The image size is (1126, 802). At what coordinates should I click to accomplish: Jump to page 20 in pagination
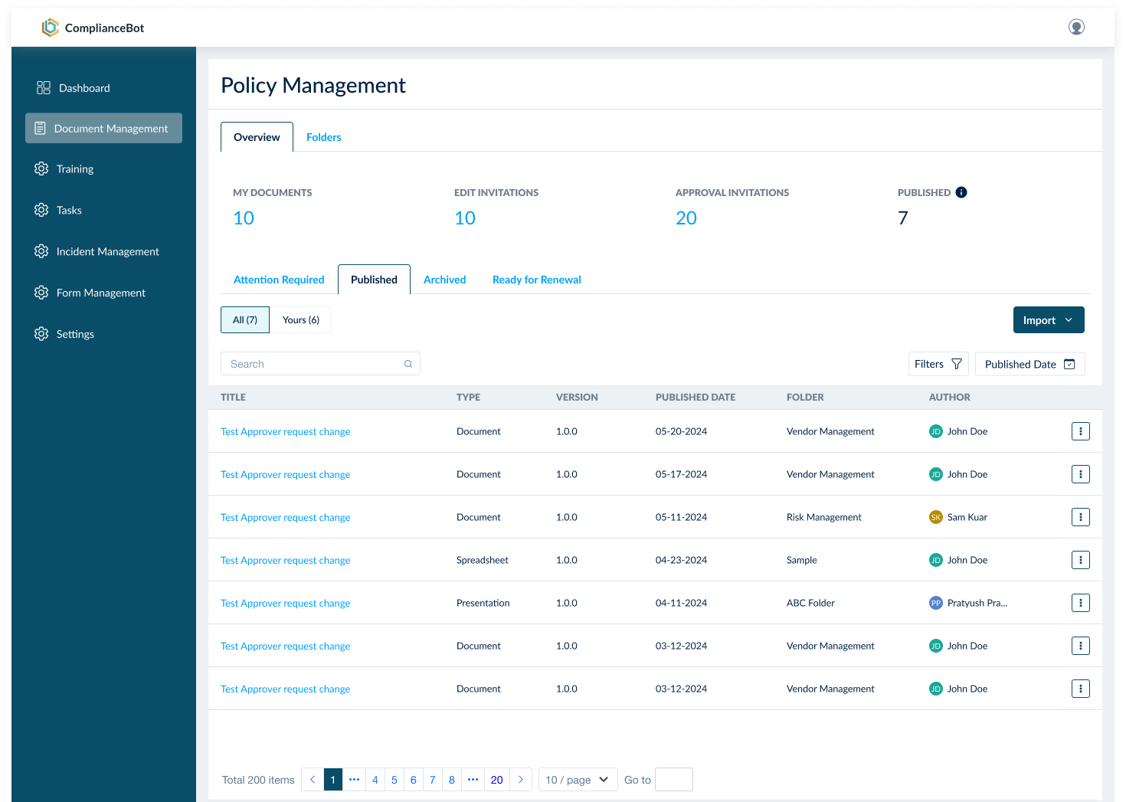coord(496,780)
